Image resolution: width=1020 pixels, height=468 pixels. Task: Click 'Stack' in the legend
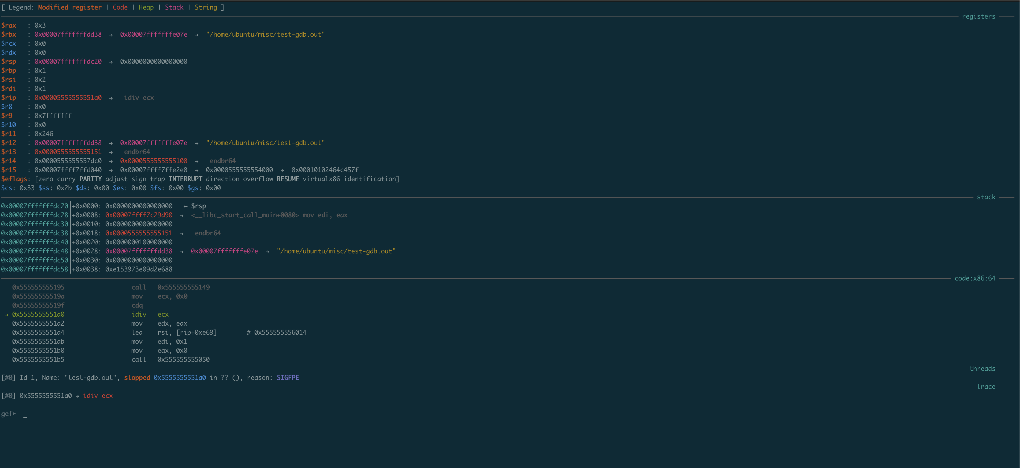pos(174,7)
